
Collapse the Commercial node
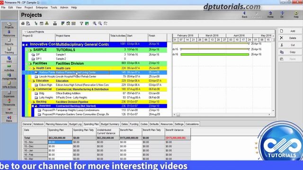[x=30, y=89]
